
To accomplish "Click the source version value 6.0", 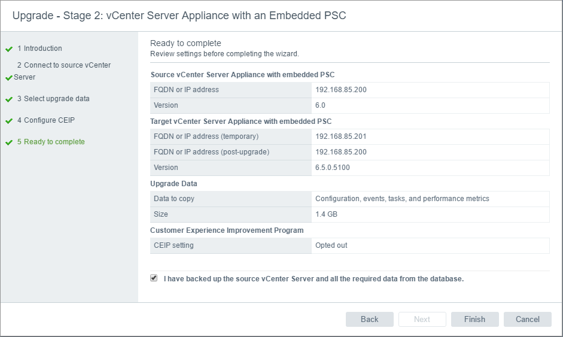I will pyautogui.click(x=321, y=105).
